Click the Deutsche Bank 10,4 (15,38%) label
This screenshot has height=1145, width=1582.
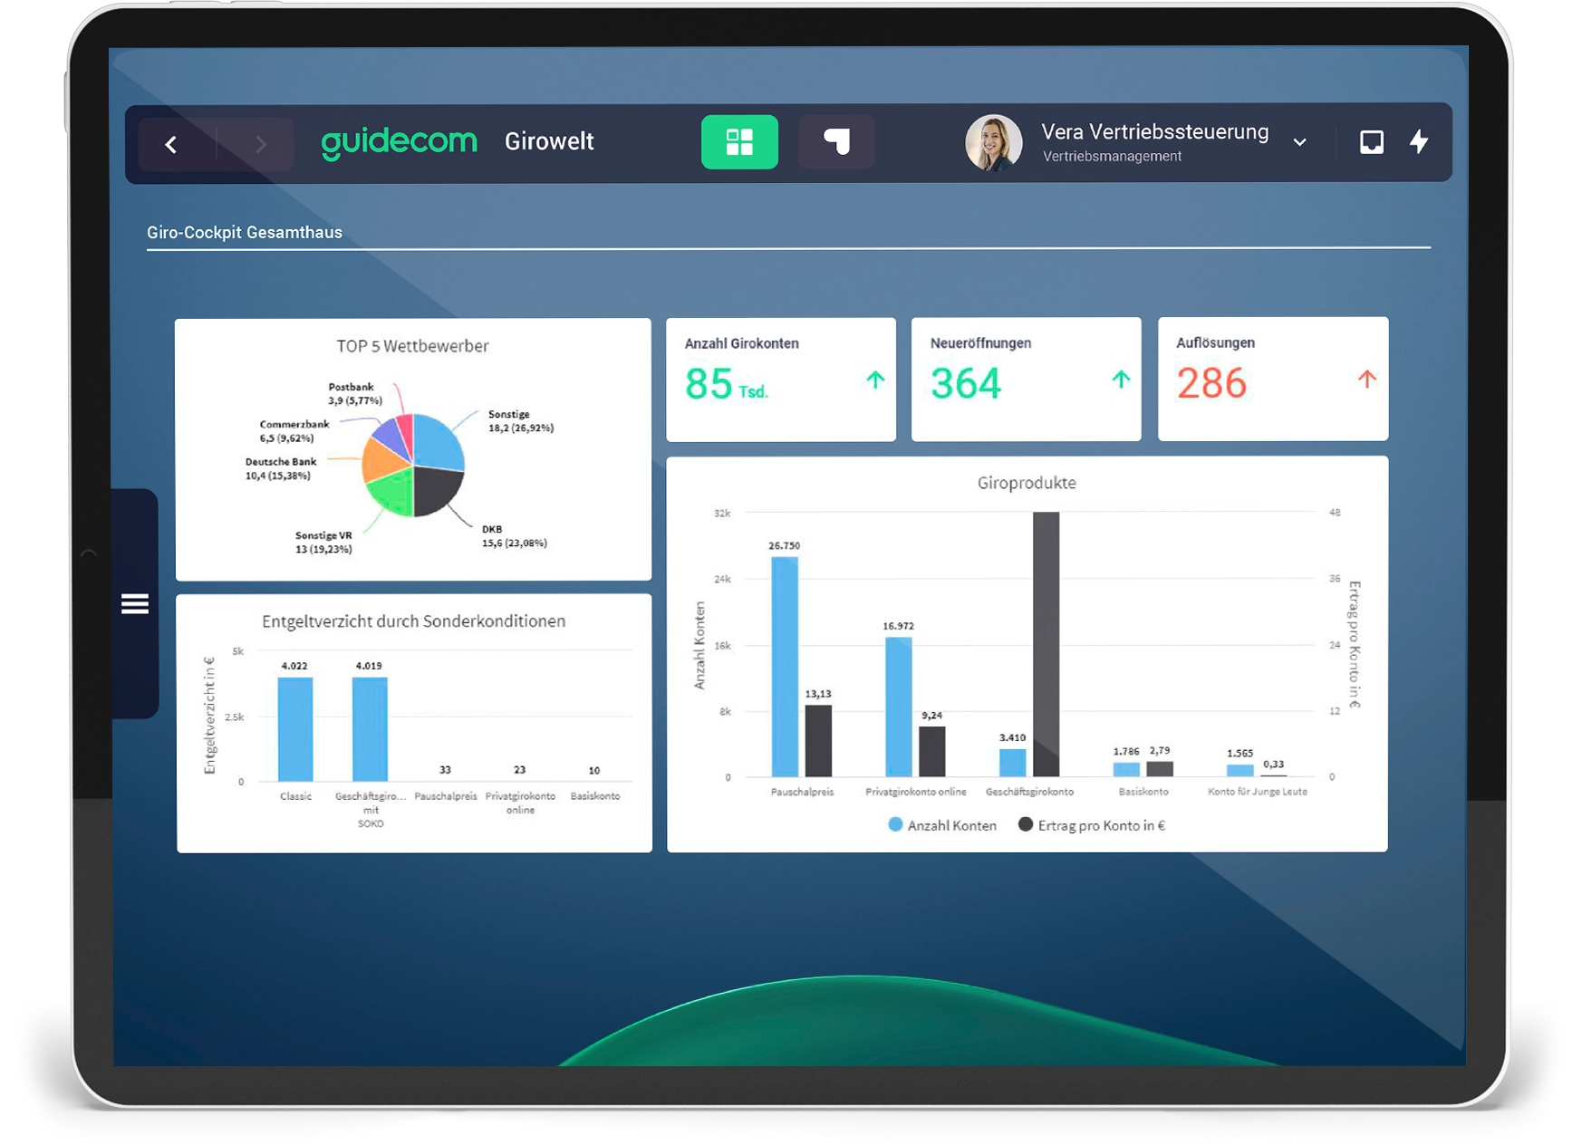tap(281, 468)
